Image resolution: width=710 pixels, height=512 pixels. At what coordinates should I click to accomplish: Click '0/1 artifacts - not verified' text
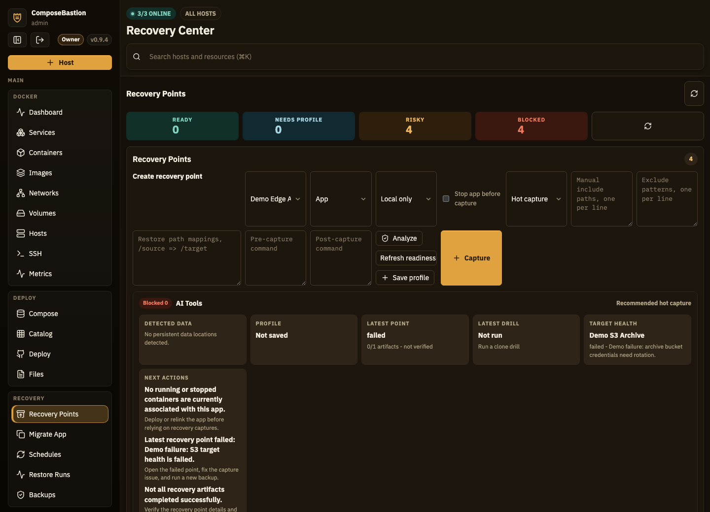[400, 347]
